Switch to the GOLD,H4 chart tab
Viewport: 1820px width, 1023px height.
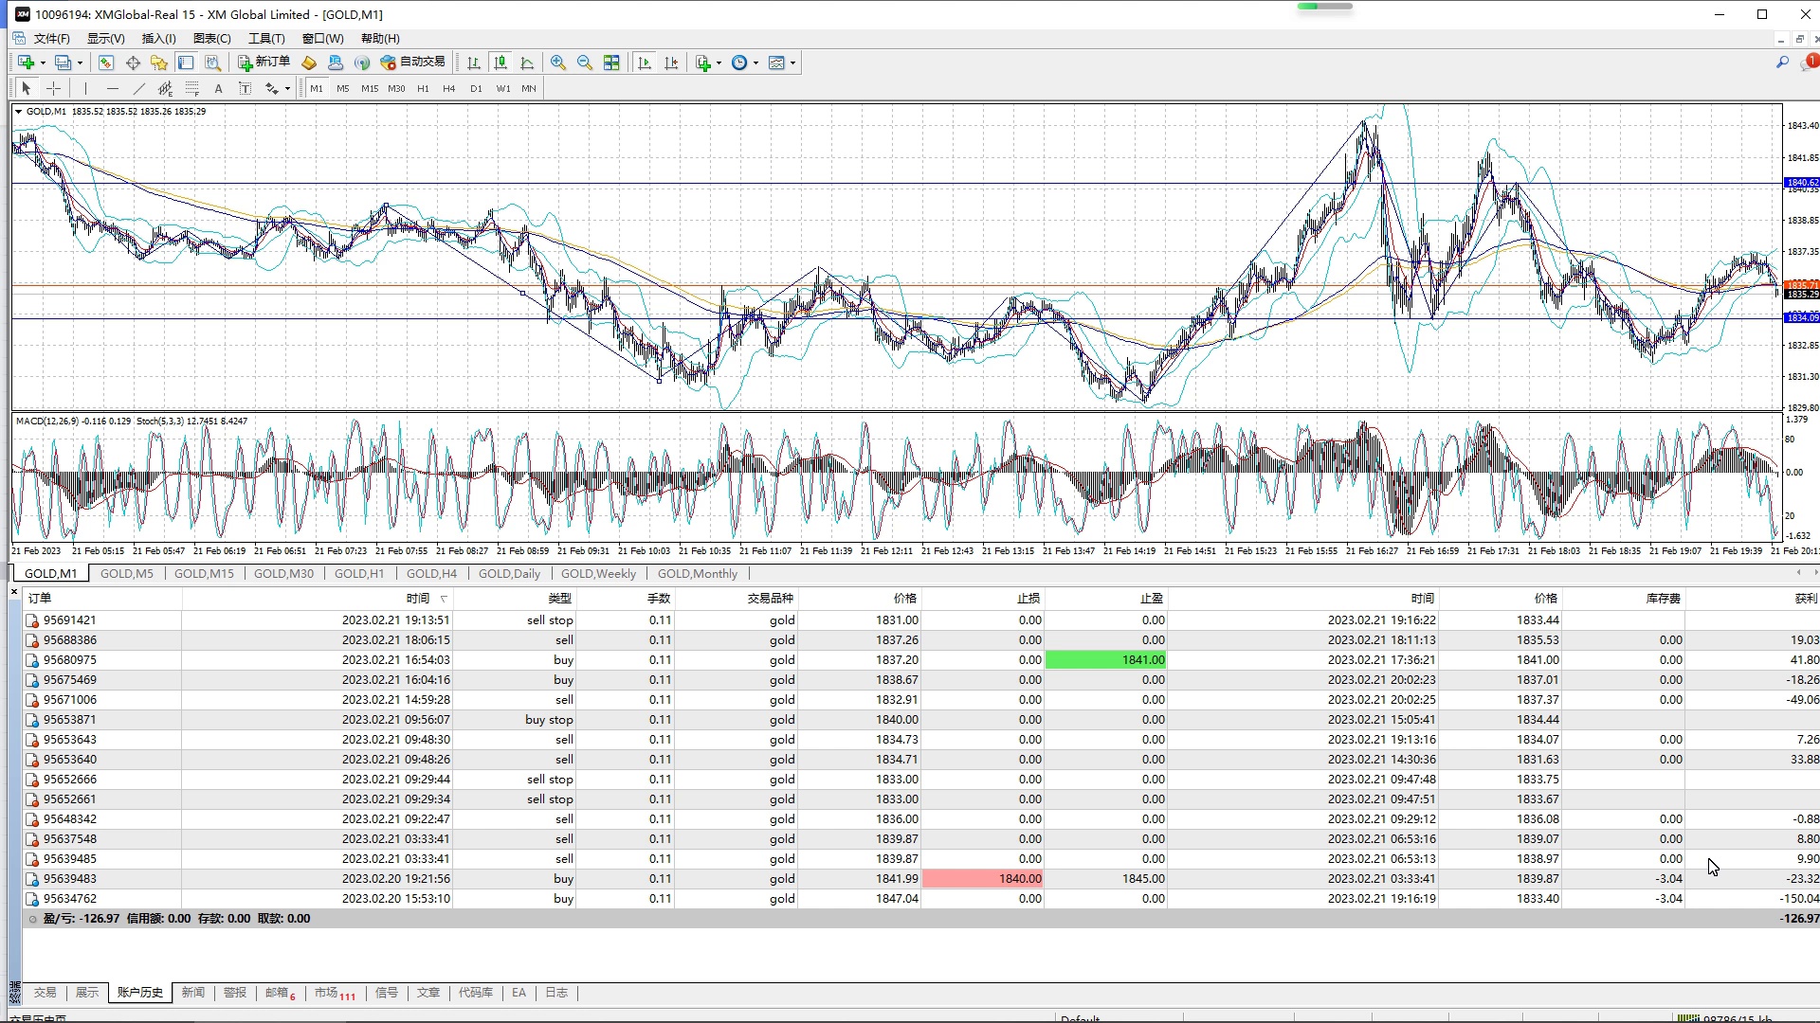[x=431, y=573]
